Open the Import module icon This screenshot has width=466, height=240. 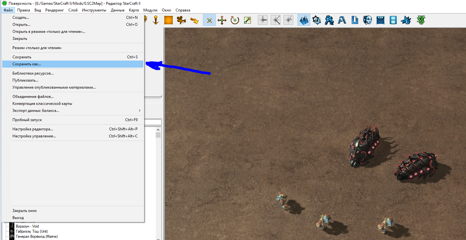click(x=355, y=20)
